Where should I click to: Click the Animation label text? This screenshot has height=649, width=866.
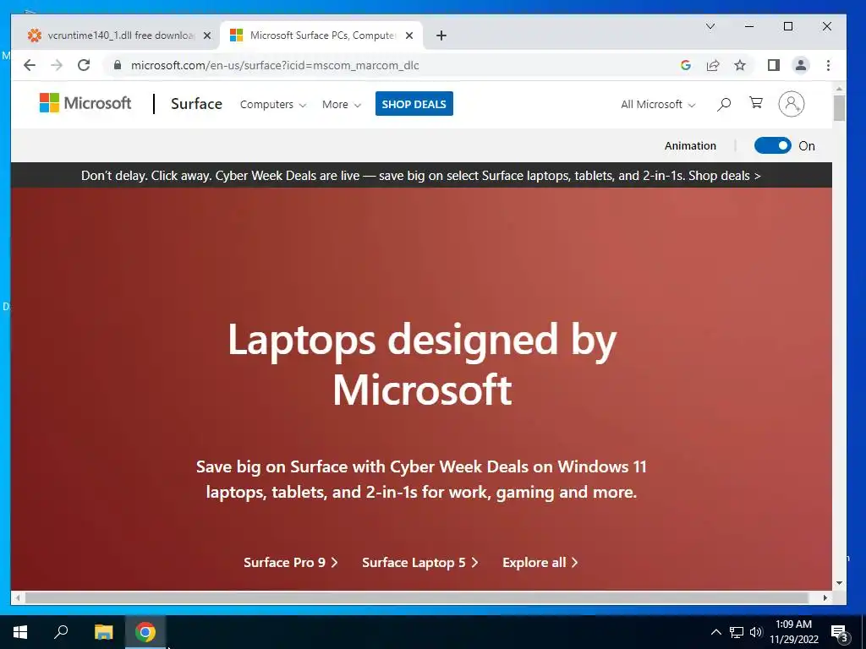[690, 145]
